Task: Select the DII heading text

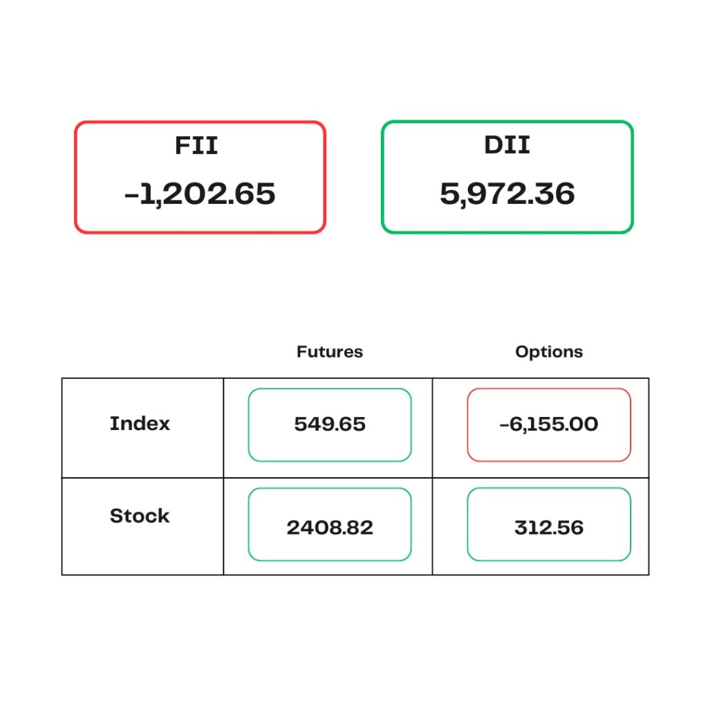Action: 507,145
